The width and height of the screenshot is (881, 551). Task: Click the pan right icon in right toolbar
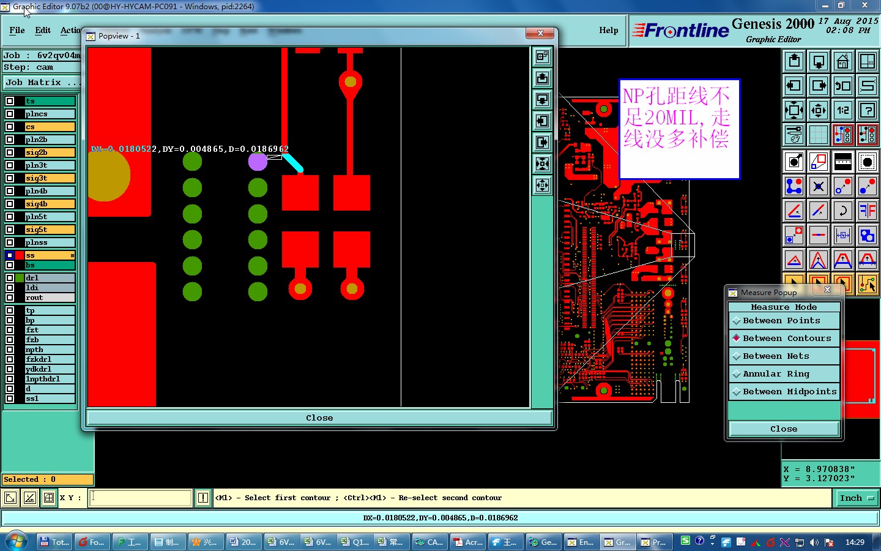coord(819,86)
